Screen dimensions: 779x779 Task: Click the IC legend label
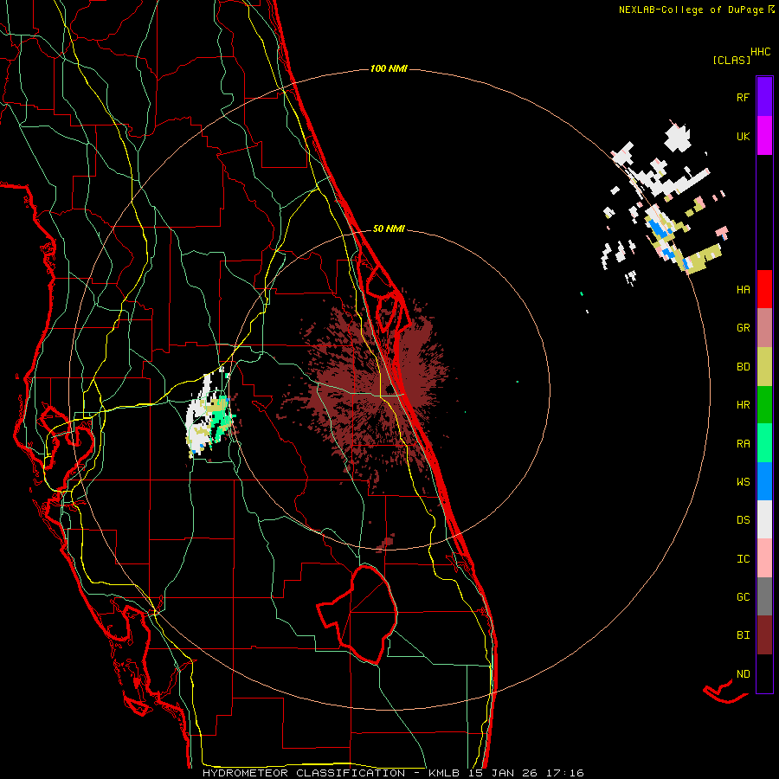click(x=743, y=558)
